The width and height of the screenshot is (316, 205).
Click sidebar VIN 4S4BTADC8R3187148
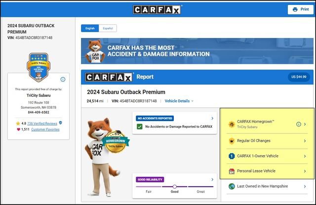coord(30,38)
